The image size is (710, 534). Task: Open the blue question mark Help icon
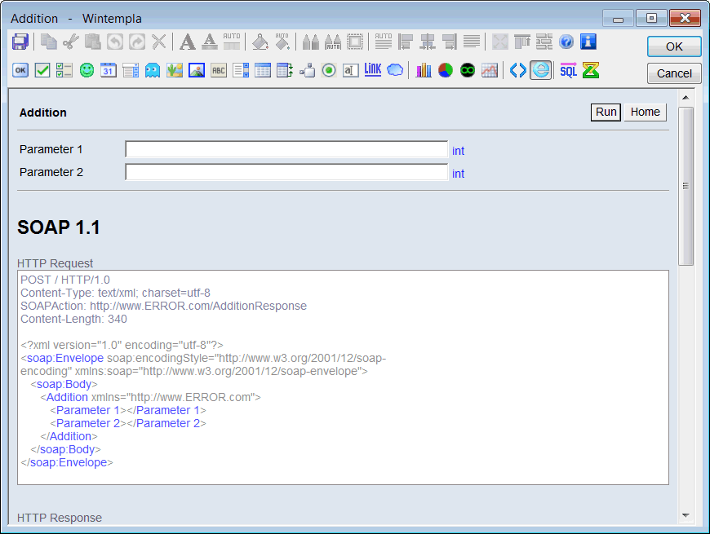566,42
